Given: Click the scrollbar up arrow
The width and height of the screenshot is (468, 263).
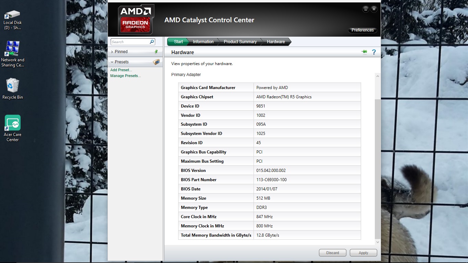Looking at the screenshot, I should (x=378, y=76).
